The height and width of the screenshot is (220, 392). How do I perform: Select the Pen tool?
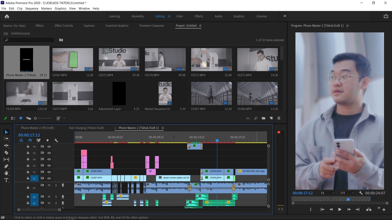(x=6, y=166)
